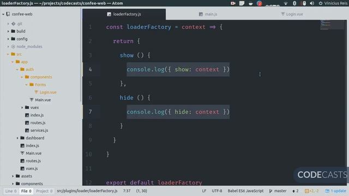Screen dimensions: 349x196
Task: Select the Line 0 linter scope
Action: pyautogui.click(x=11, y=191)
